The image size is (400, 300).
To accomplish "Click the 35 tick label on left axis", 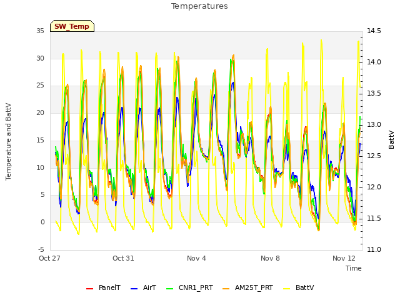I will [40, 31].
